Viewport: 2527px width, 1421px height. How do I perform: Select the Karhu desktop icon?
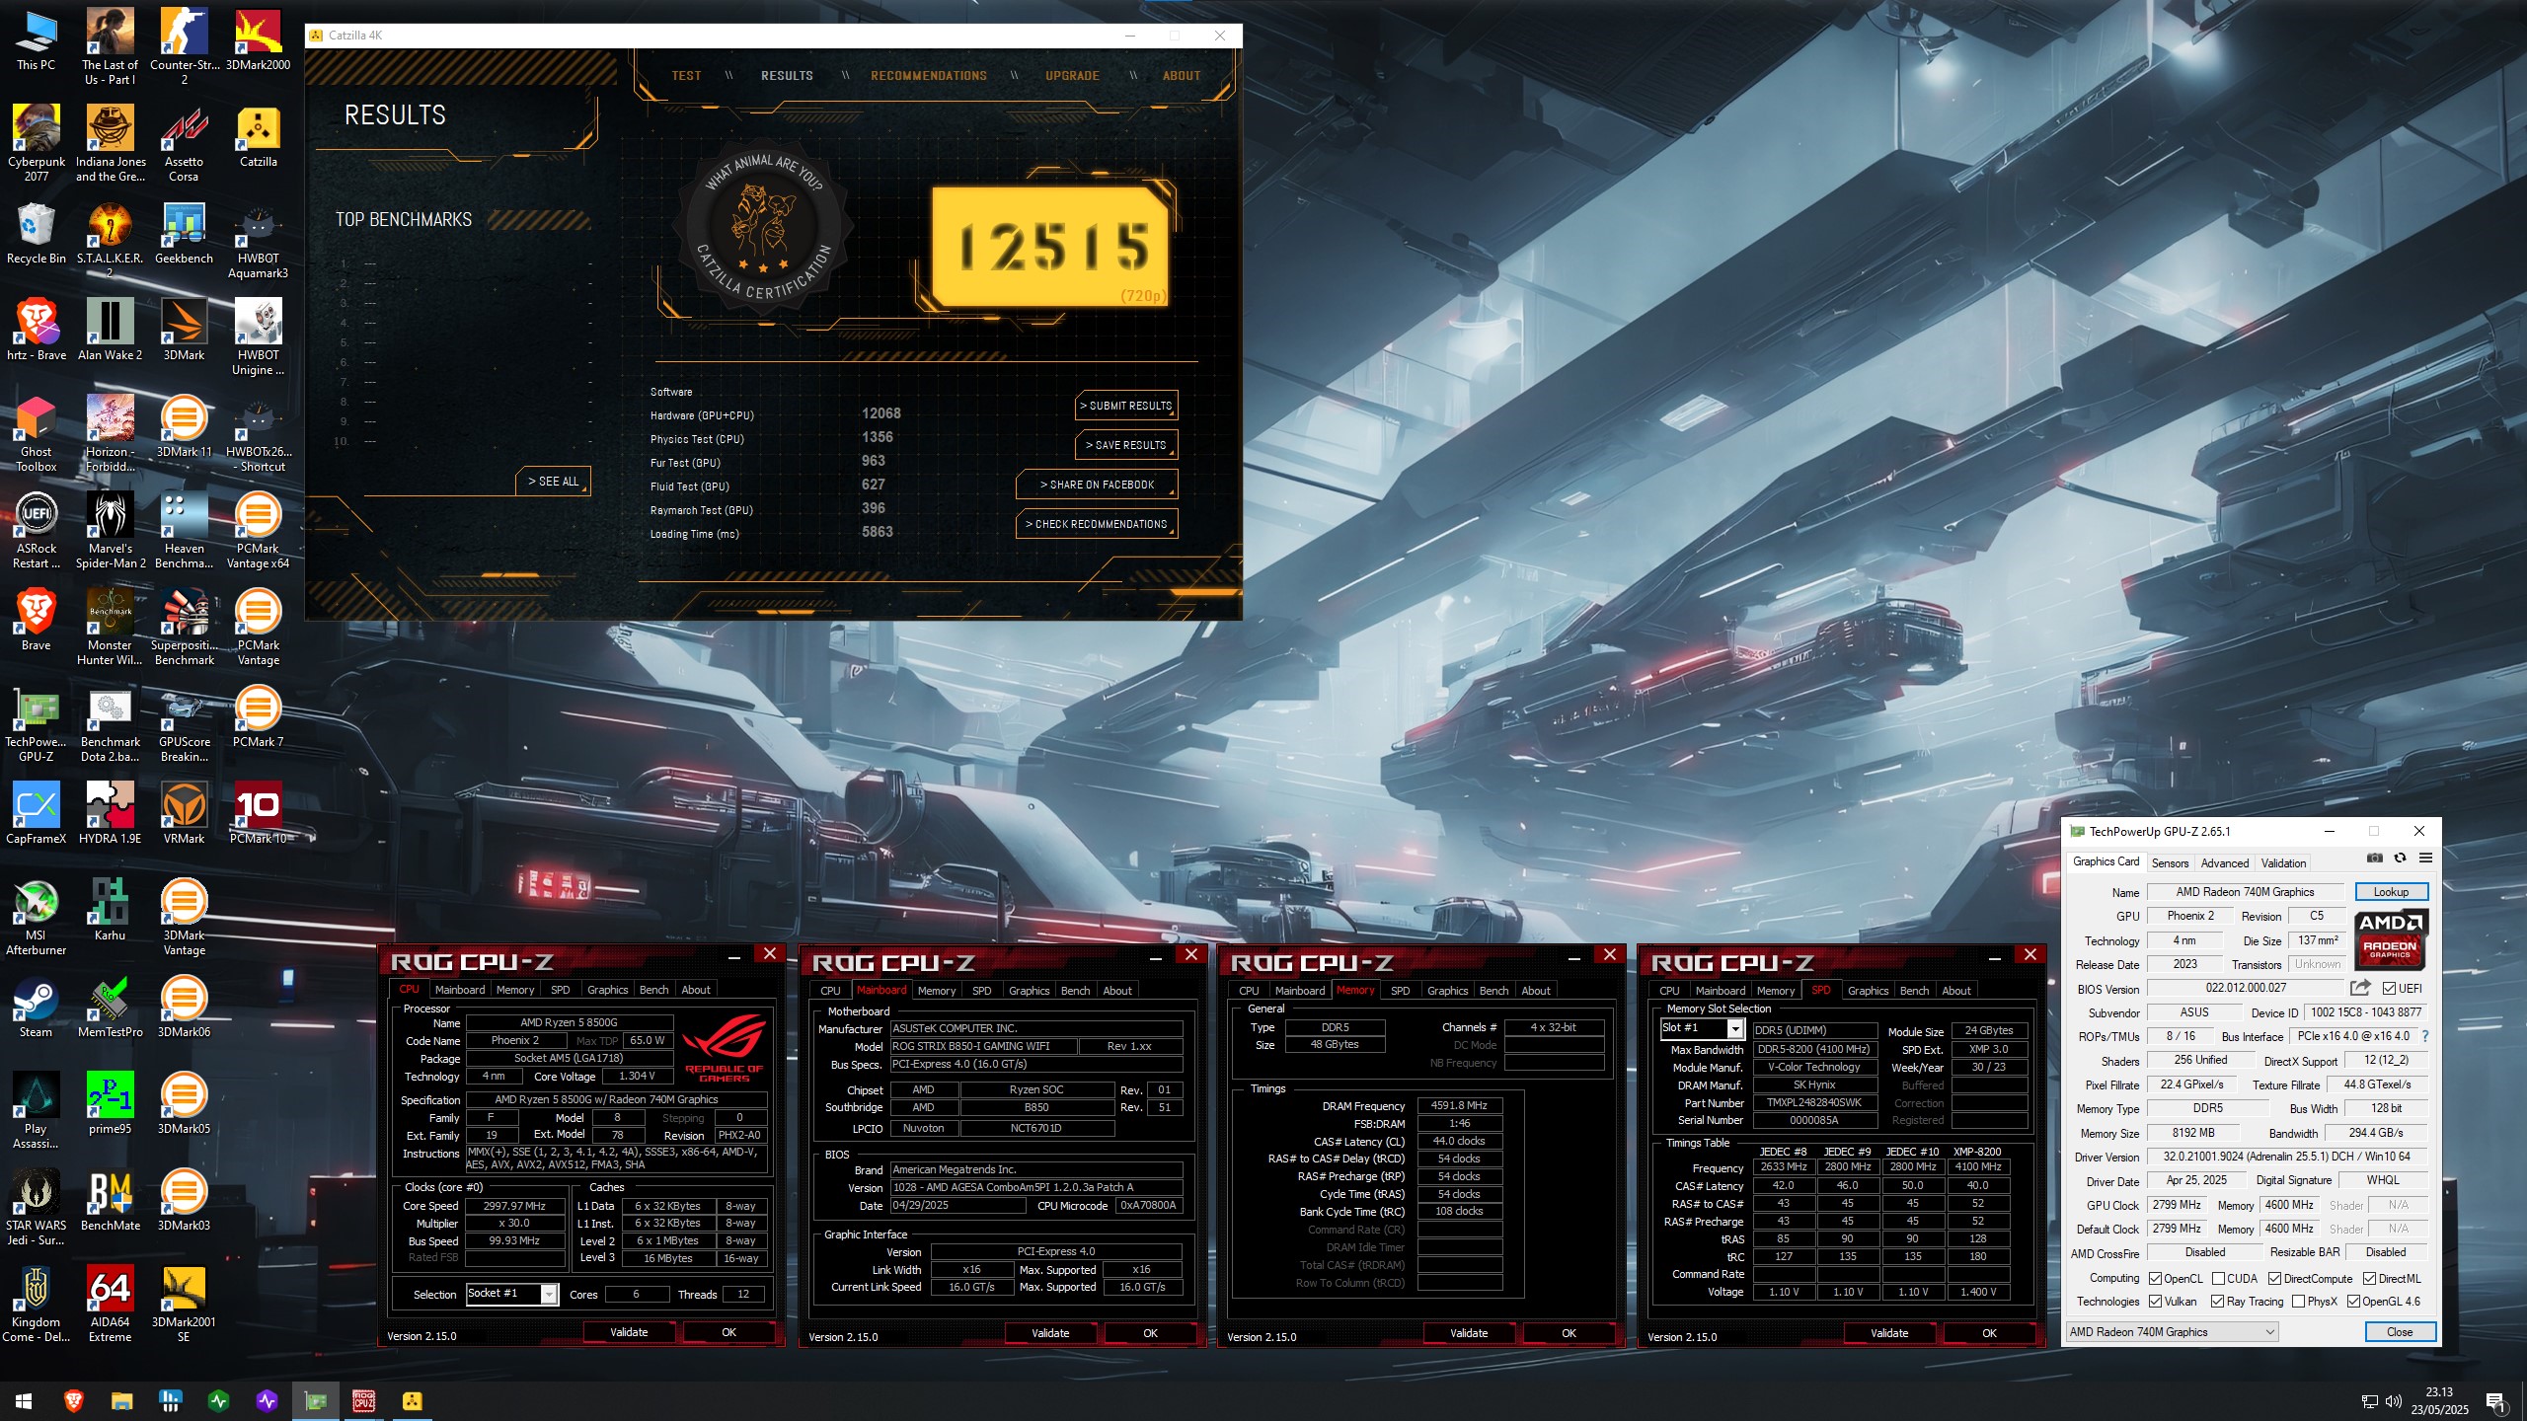(110, 912)
